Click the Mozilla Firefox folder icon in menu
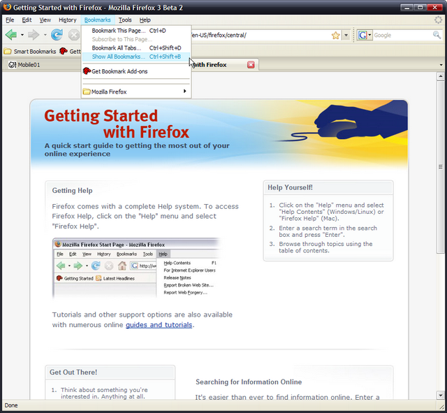447x413 pixels. [x=87, y=92]
